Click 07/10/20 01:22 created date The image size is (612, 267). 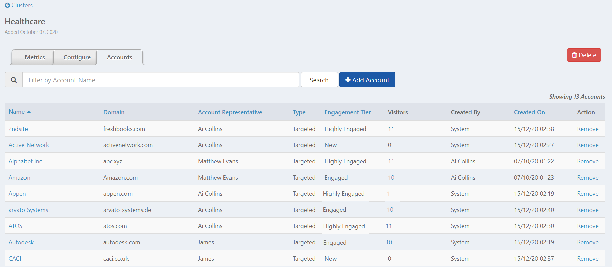tap(534, 161)
